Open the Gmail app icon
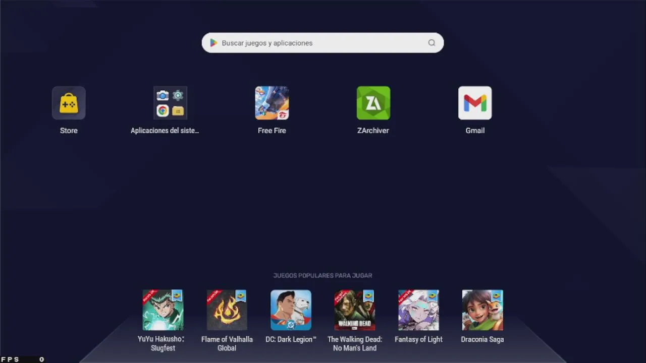The height and width of the screenshot is (363, 646). [475, 103]
